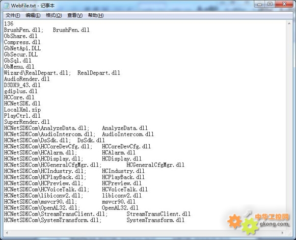Place cursor in the LocalXml.zip line
The image size is (296, 240).
point(22,110)
